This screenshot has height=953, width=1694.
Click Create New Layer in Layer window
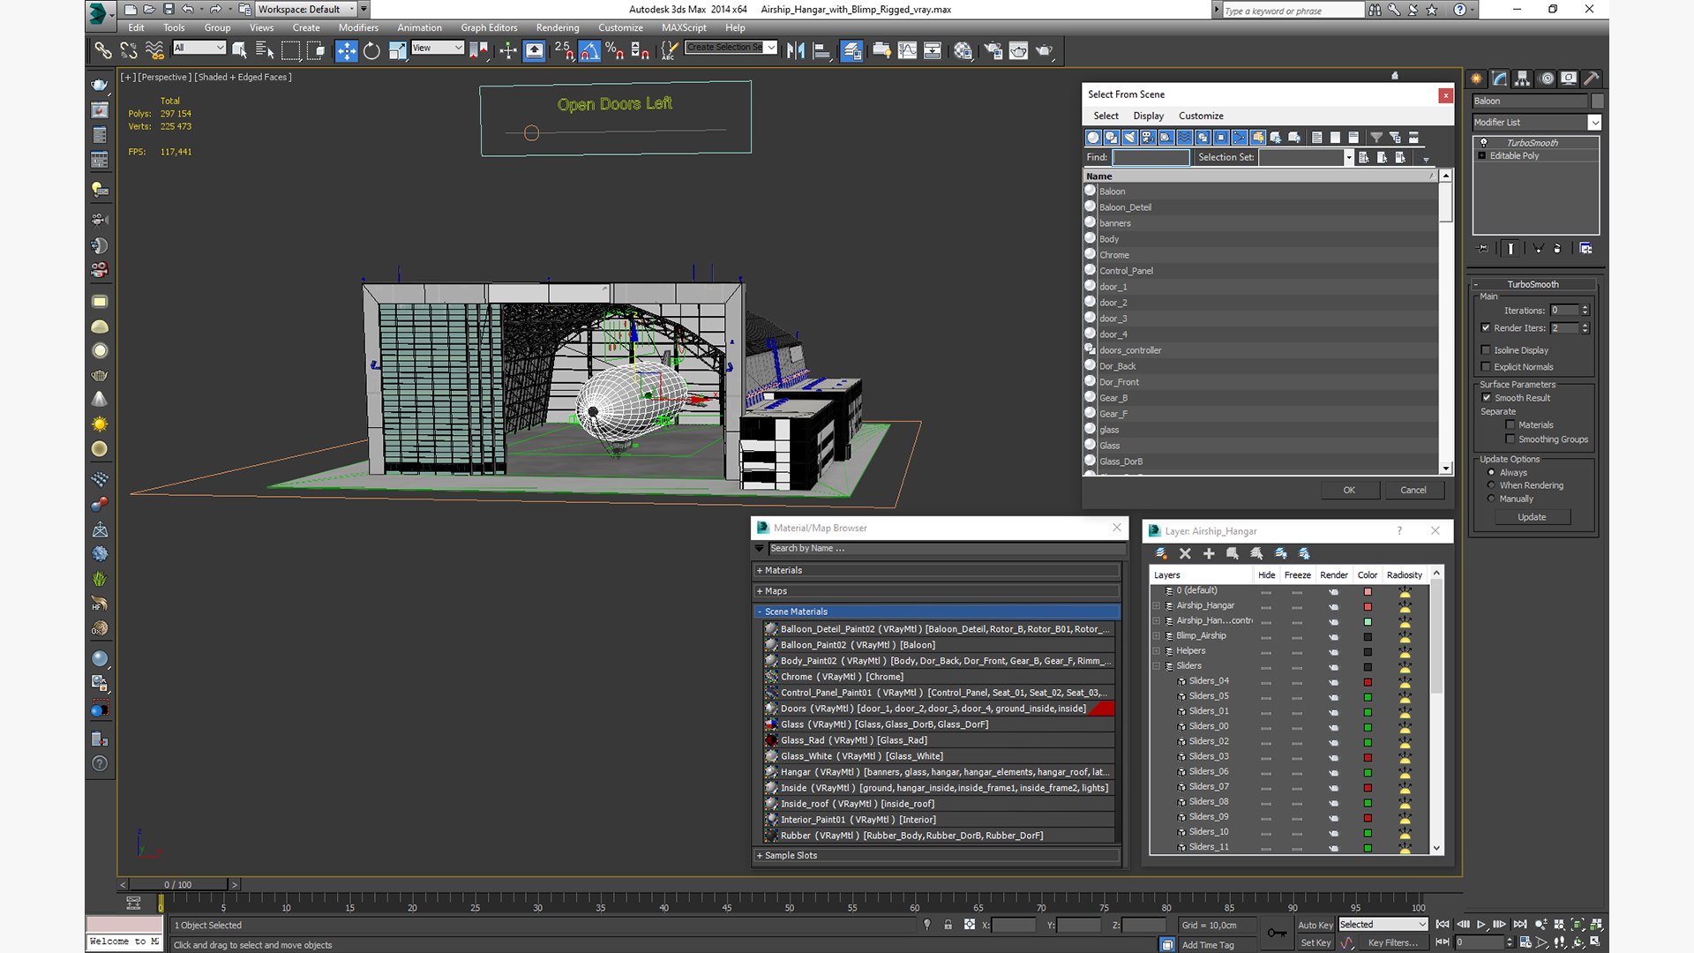coord(1161,553)
